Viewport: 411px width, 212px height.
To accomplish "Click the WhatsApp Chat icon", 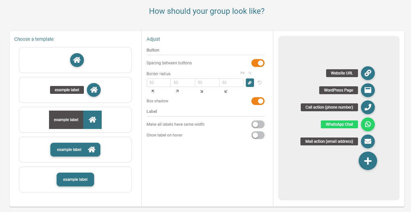I will tap(368, 124).
